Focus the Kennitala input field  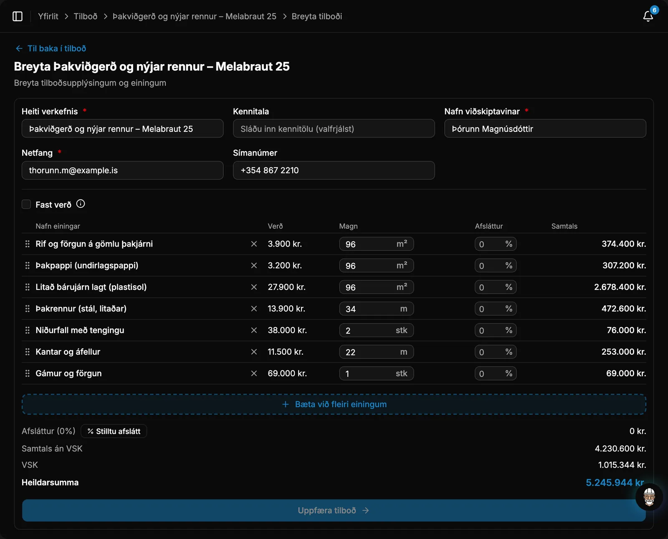334,128
